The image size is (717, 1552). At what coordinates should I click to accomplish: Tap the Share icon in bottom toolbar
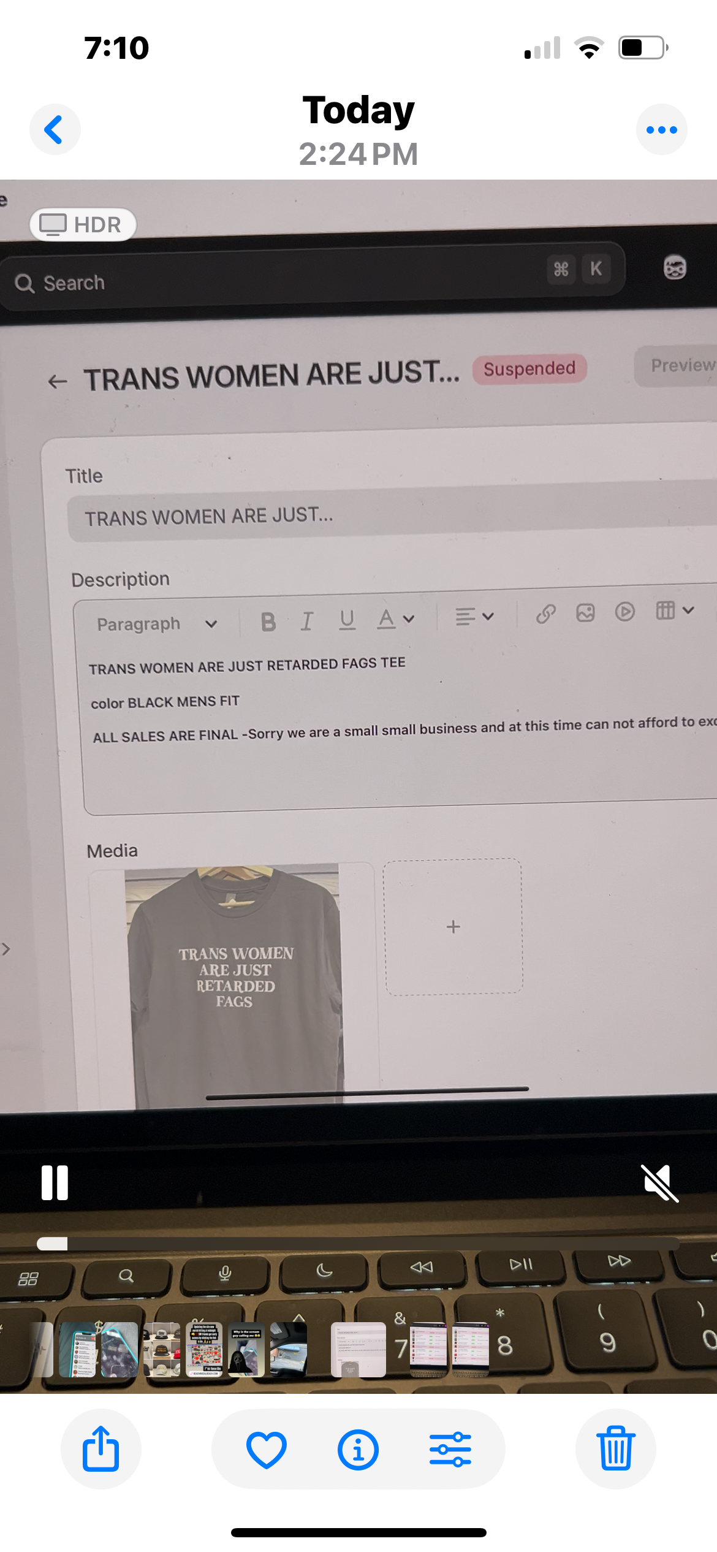(x=101, y=1449)
